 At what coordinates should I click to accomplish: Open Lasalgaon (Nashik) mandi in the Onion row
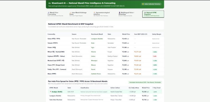pyautogui.click(x=97, y=39)
